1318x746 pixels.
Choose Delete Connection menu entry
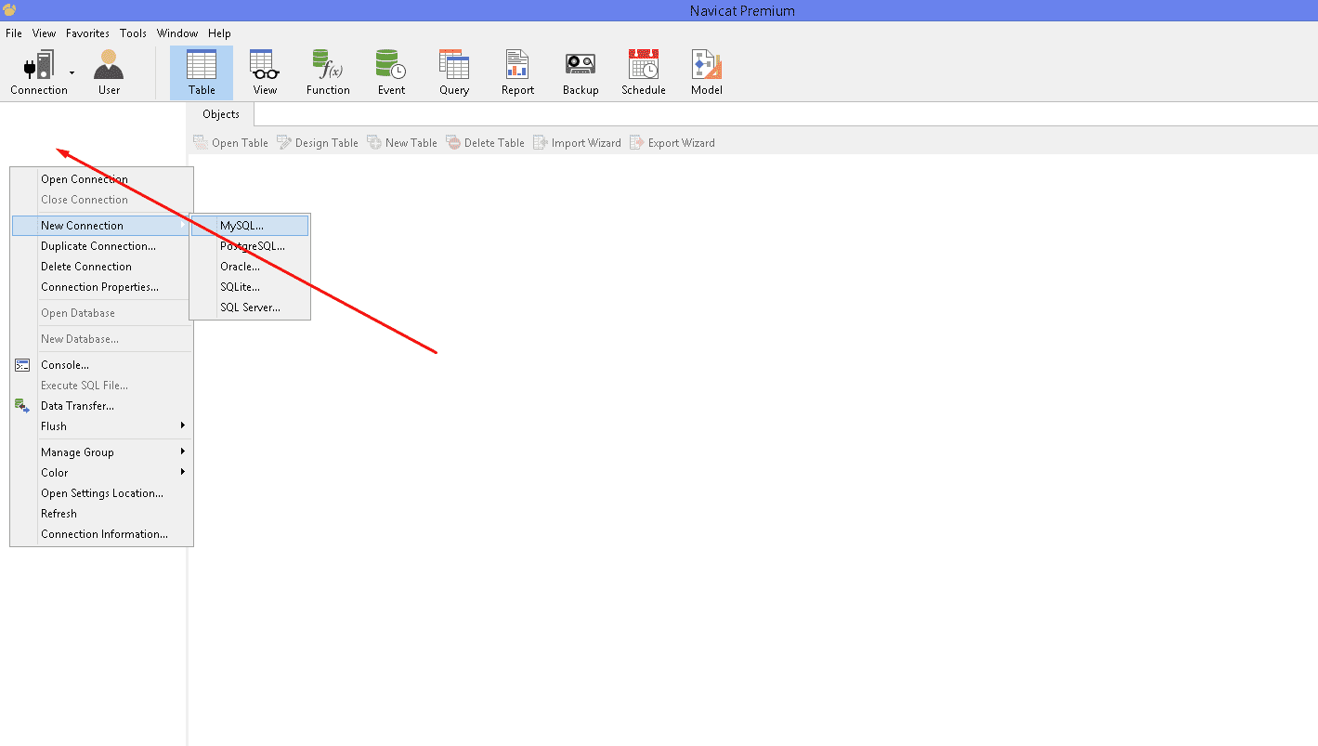101,267
